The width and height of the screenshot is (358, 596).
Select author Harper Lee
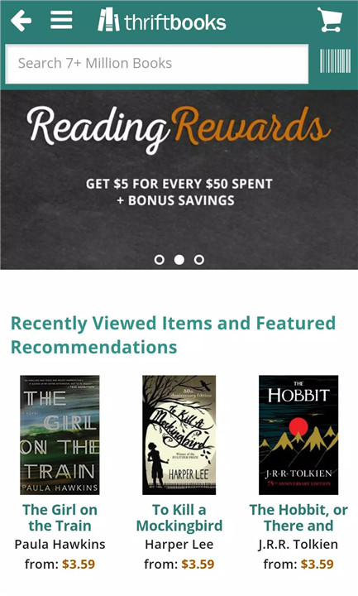click(x=179, y=545)
